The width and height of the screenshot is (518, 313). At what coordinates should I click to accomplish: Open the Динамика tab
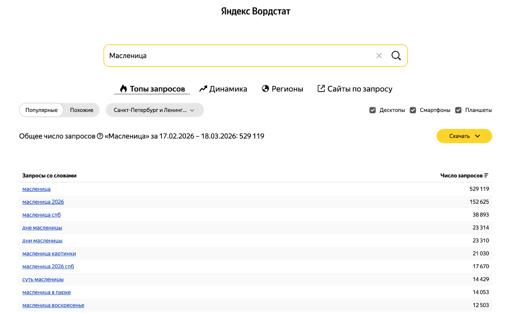[228, 89]
